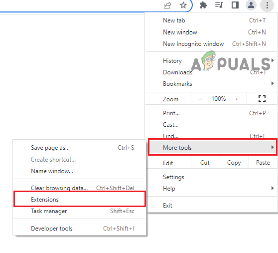Click the 100% zoom level value
Screen dimensions: 278x253
(218, 99)
